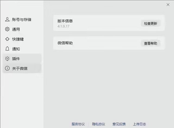Select the 通知 settings section
174x128 pixels.
click(22, 49)
